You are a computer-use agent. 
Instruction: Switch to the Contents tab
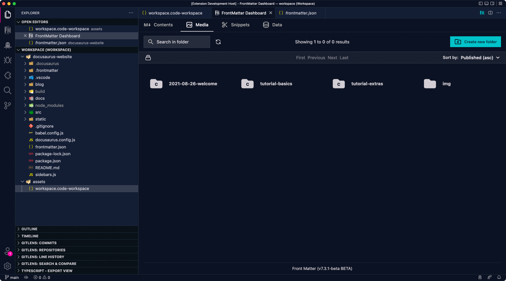158,25
